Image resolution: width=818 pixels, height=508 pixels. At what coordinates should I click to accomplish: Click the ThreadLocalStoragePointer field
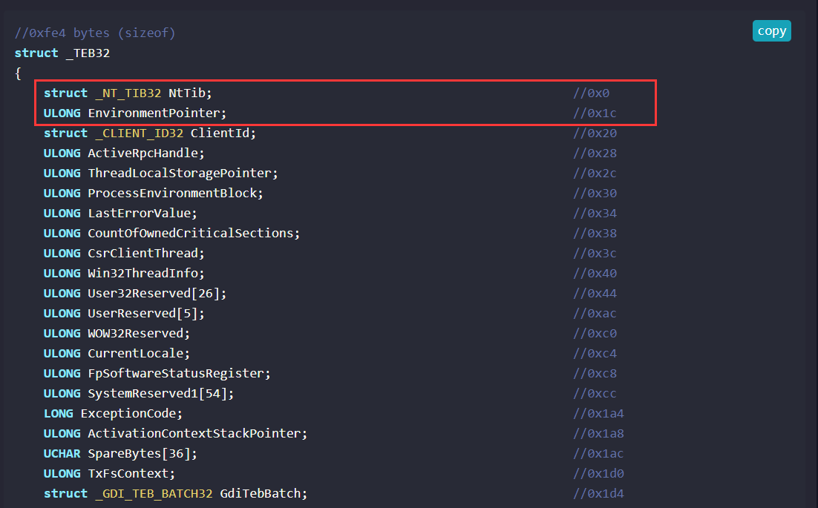pos(183,173)
